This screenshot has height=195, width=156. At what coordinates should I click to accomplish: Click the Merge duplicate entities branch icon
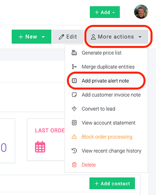coord(74,67)
